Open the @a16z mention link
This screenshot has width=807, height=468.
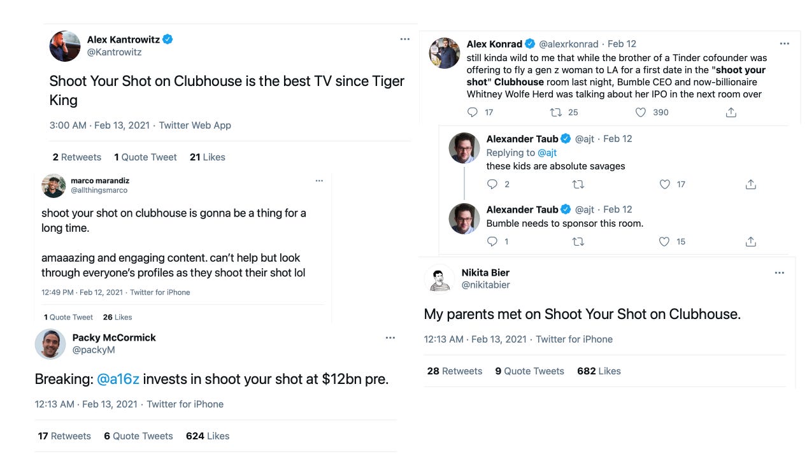pos(118,379)
